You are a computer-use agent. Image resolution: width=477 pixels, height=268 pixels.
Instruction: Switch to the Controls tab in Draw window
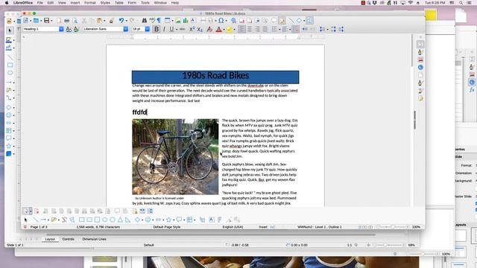tap(68, 239)
